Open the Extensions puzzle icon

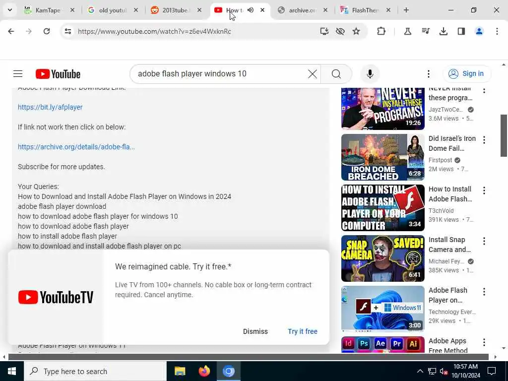(x=381, y=31)
